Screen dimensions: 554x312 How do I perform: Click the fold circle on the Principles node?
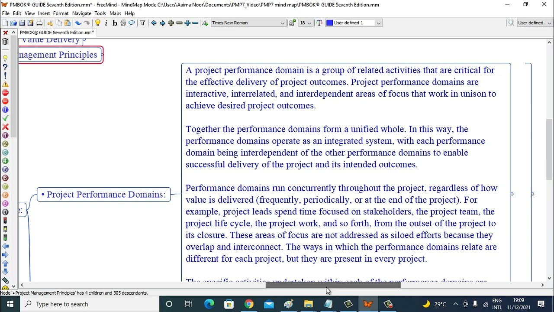click(x=102, y=55)
